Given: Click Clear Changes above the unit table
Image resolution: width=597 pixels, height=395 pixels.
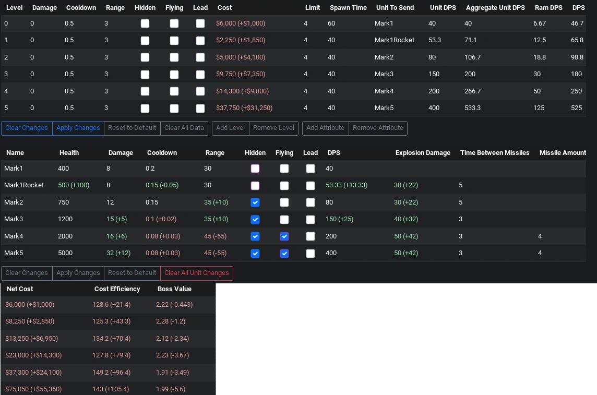Looking at the screenshot, I should (x=26, y=273).
